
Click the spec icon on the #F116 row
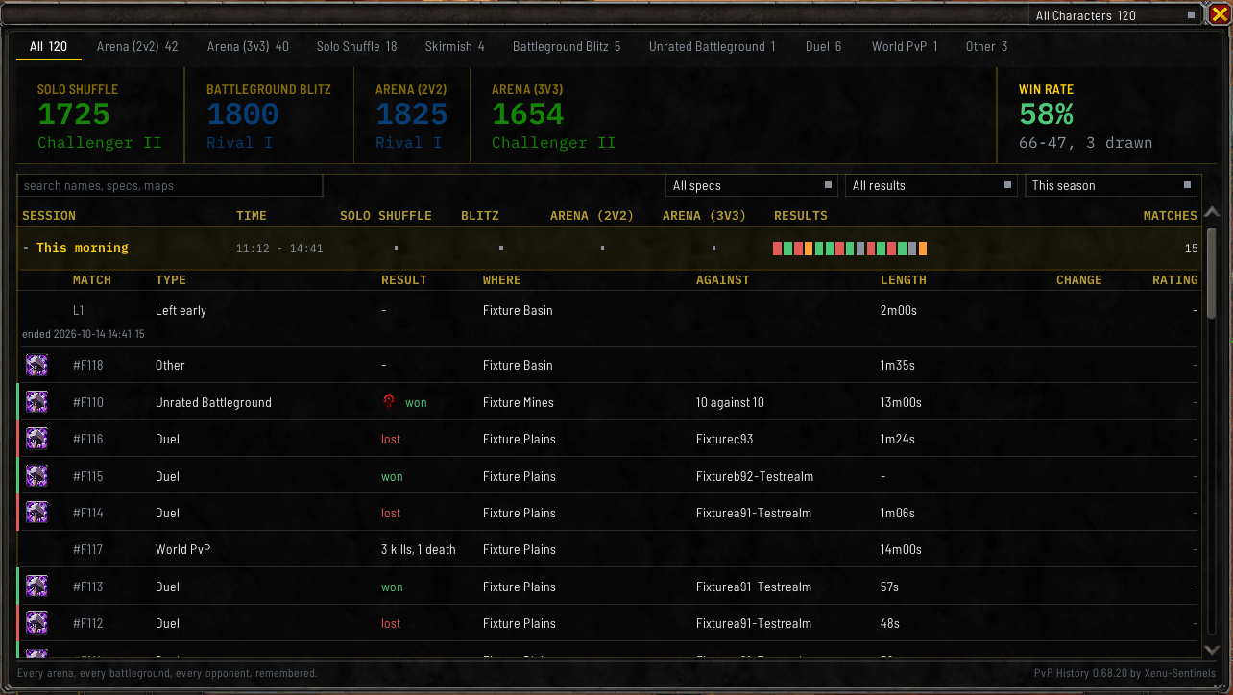(36, 439)
